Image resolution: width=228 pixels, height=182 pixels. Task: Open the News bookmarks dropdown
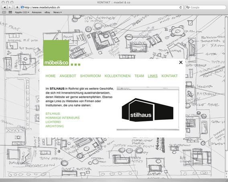point(57,12)
